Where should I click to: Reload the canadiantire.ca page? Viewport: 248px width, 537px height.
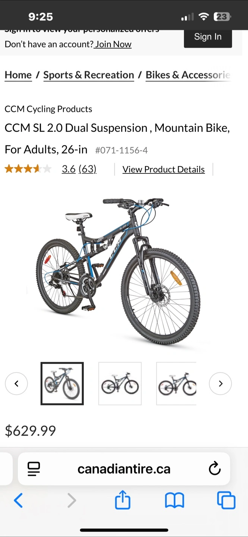tap(214, 469)
